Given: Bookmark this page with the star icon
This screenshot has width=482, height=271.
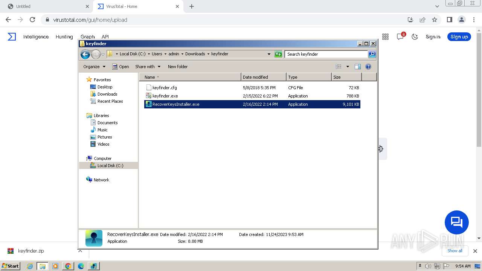Looking at the screenshot, I should tap(435, 20).
